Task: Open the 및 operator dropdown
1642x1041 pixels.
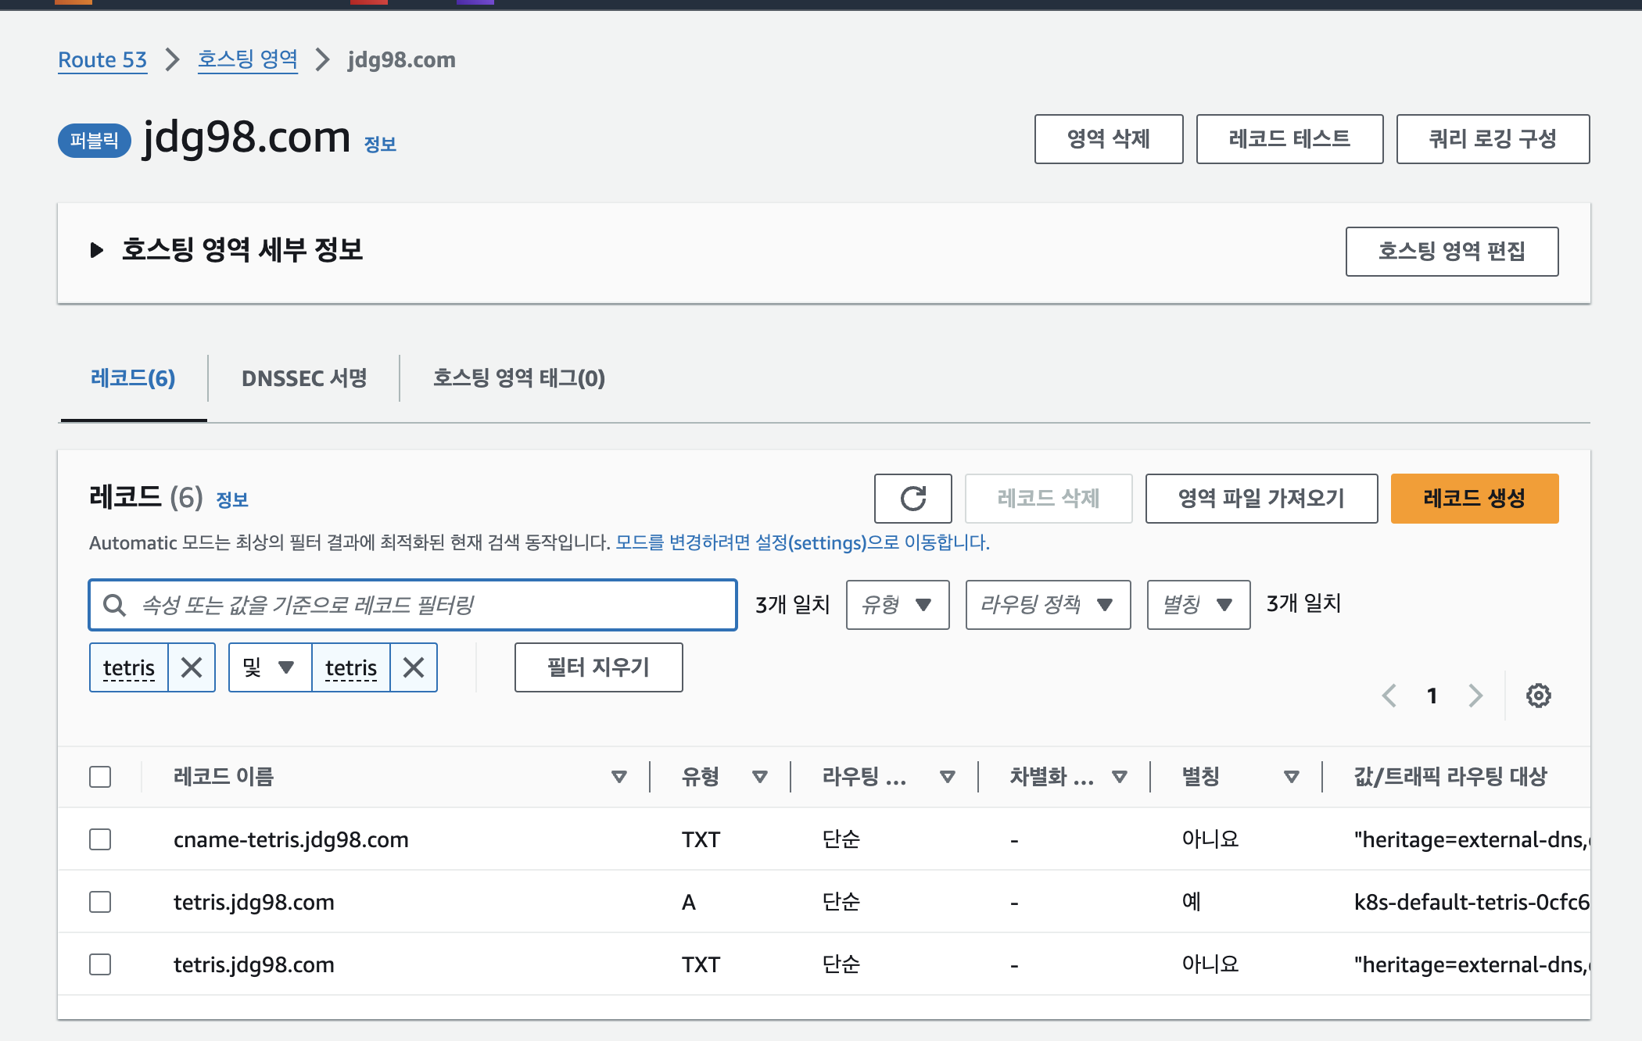Action: [x=269, y=667]
